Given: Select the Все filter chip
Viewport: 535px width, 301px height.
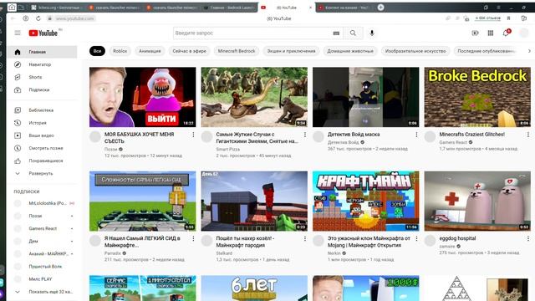Looking at the screenshot, I should click(97, 51).
